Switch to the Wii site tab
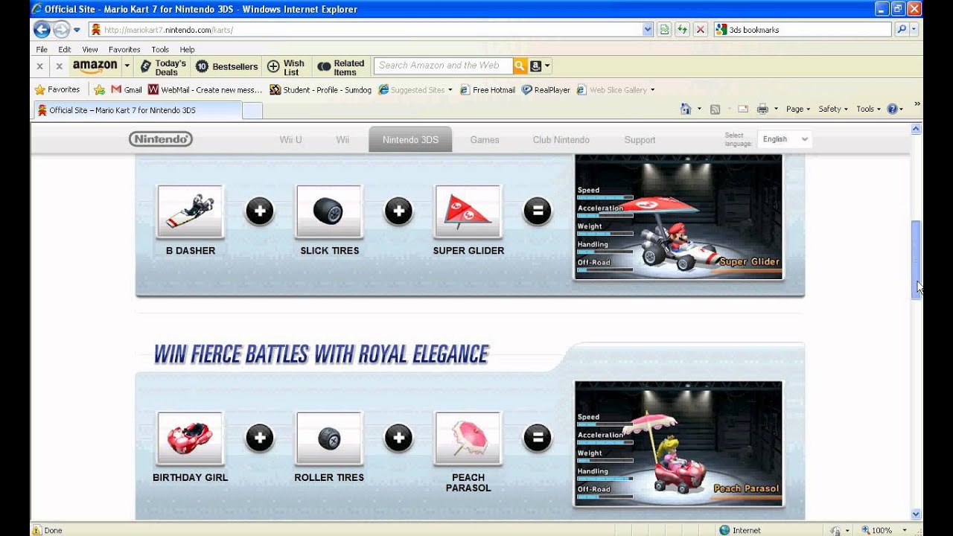 pyautogui.click(x=342, y=140)
